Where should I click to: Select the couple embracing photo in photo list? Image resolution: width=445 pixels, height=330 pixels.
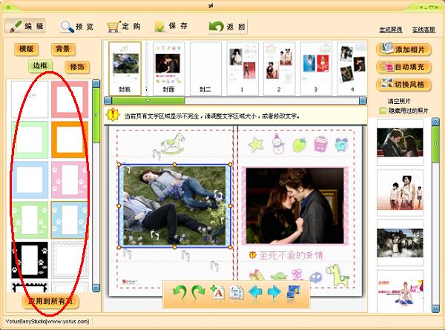[400, 142]
